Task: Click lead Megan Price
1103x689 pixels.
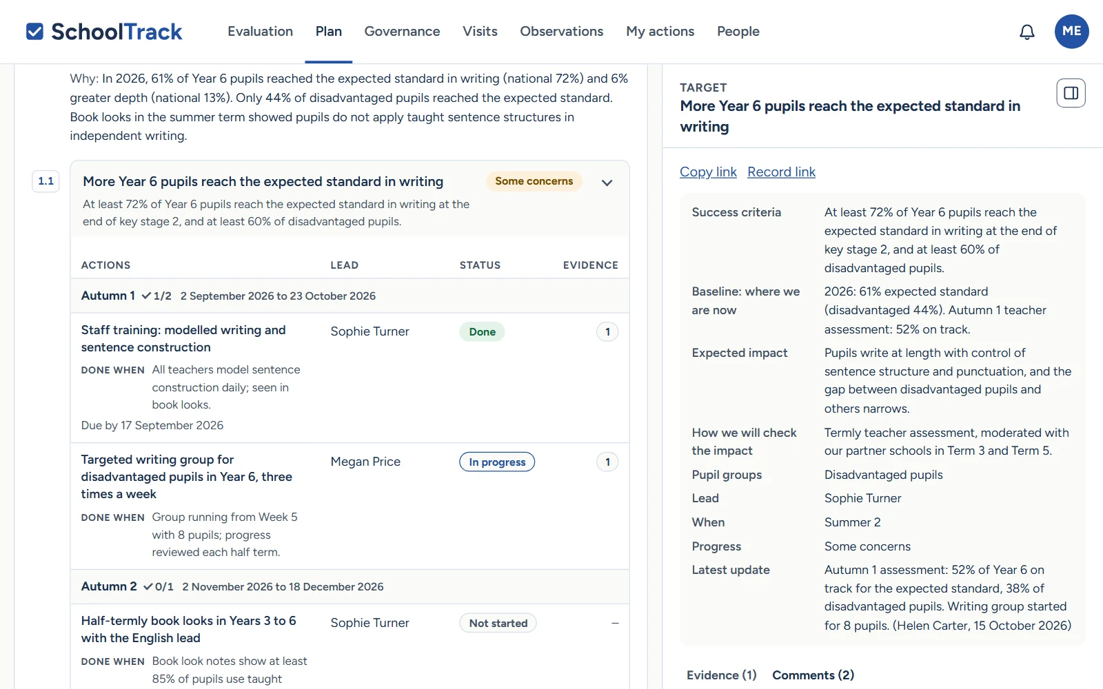Action: [365, 462]
